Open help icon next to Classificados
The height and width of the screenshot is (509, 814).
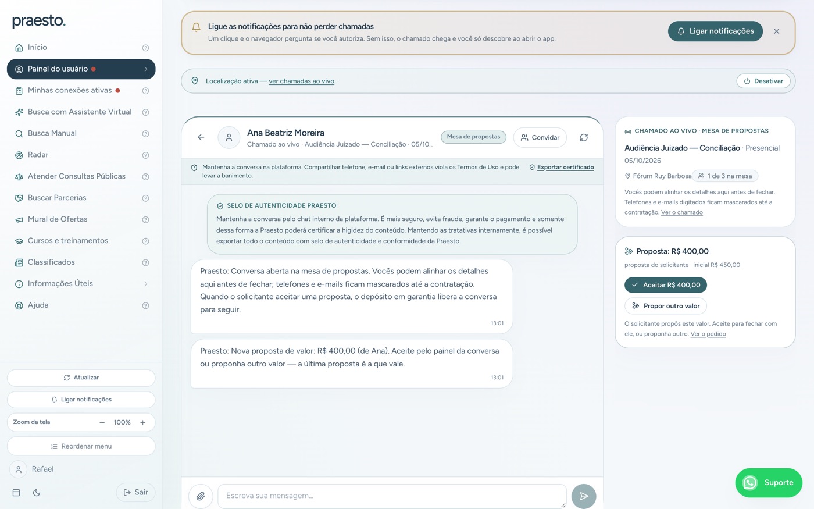pos(146,263)
